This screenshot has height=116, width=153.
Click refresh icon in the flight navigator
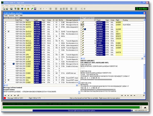144,95
